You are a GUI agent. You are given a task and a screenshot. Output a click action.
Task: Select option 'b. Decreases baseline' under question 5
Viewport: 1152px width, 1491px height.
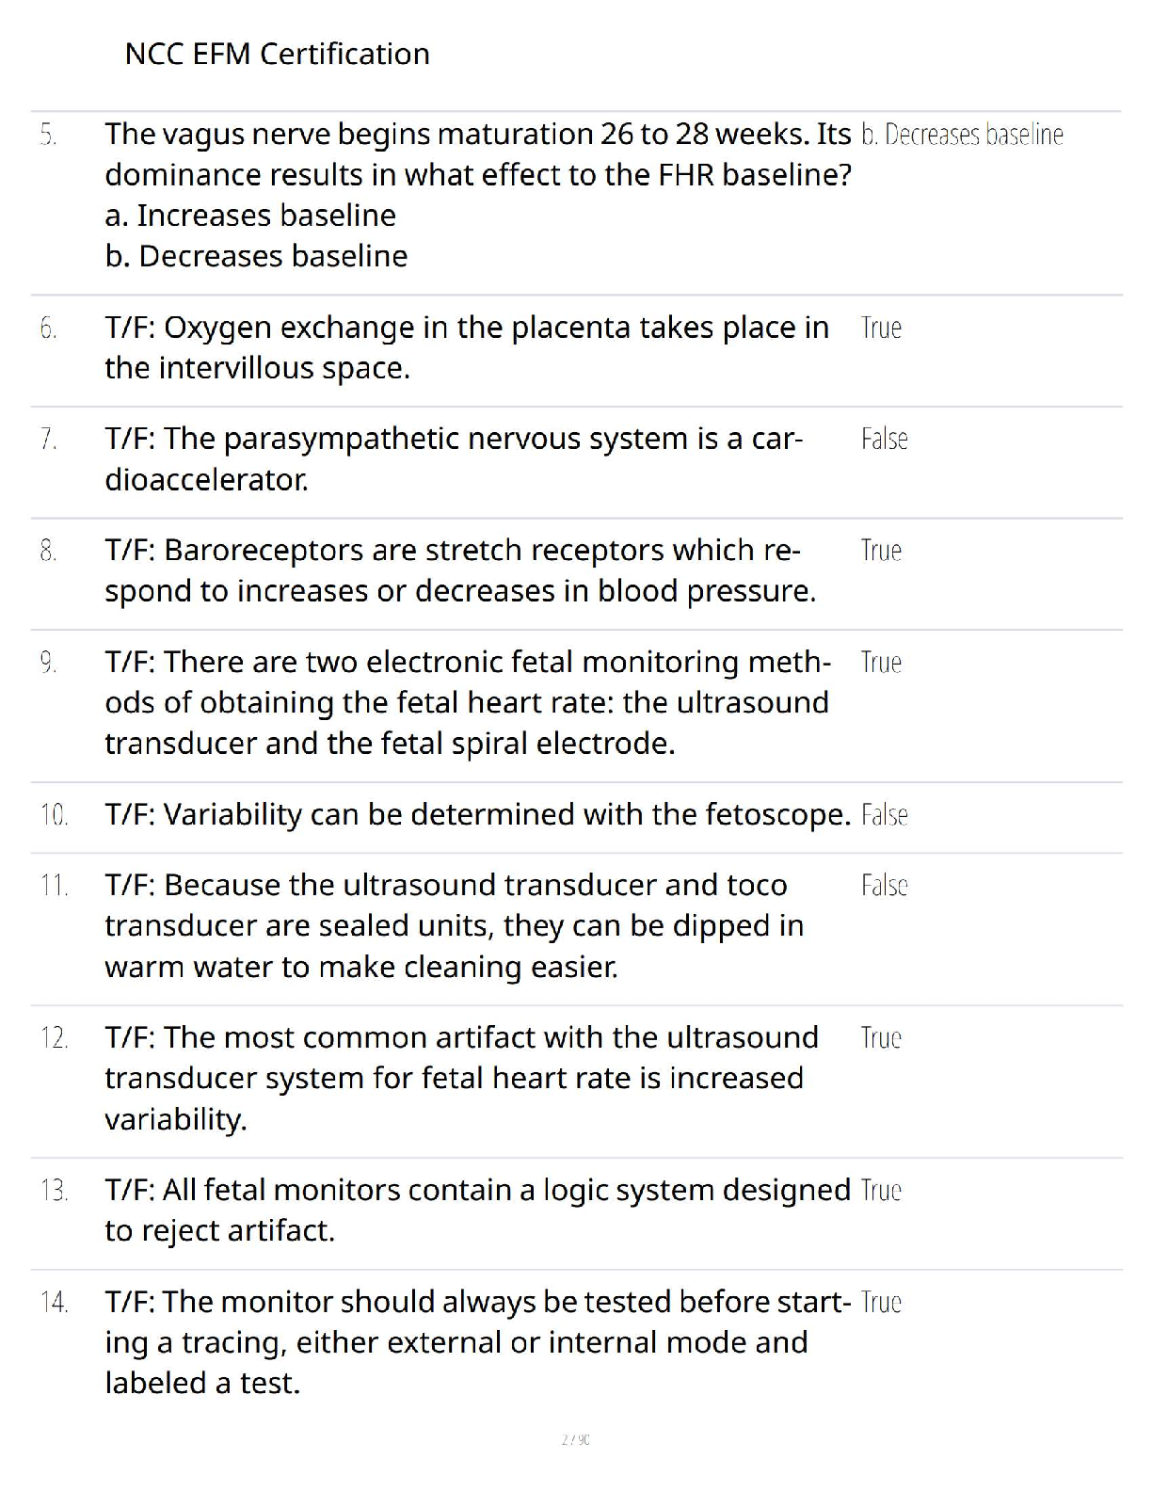tap(256, 256)
